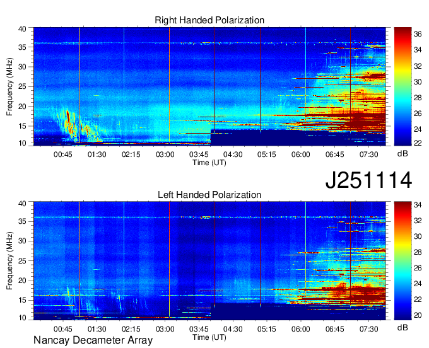429x348 pixels.
Task: Click the Time (UT) label under bottom plot
Action: click(209, 337)
